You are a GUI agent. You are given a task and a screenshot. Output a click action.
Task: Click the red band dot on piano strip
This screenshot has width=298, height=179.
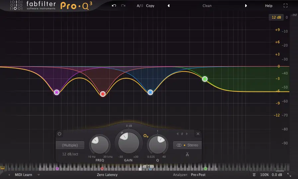tap(102, 169)
